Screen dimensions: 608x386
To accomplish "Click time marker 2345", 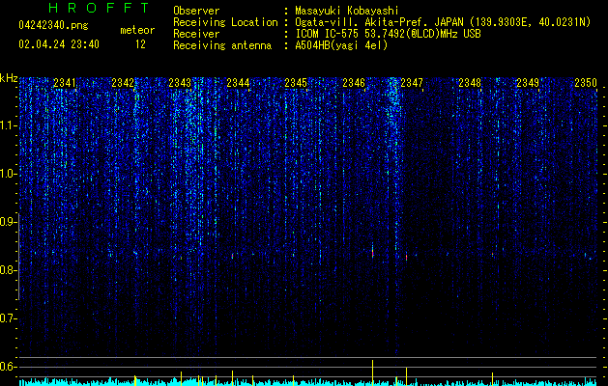I will [296, 83].
